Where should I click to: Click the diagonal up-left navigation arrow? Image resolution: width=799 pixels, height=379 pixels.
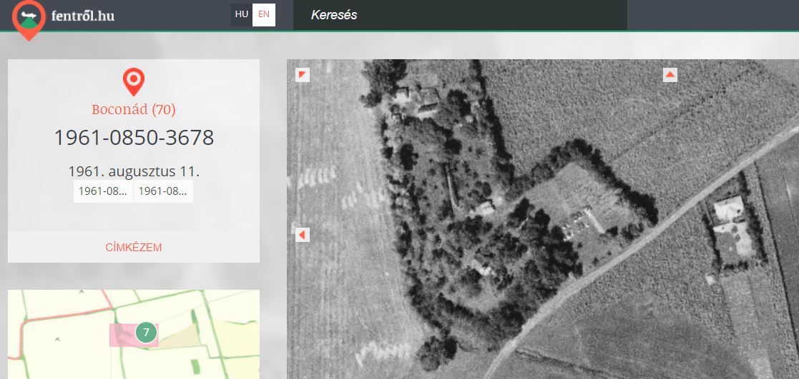tap(302, 75)
